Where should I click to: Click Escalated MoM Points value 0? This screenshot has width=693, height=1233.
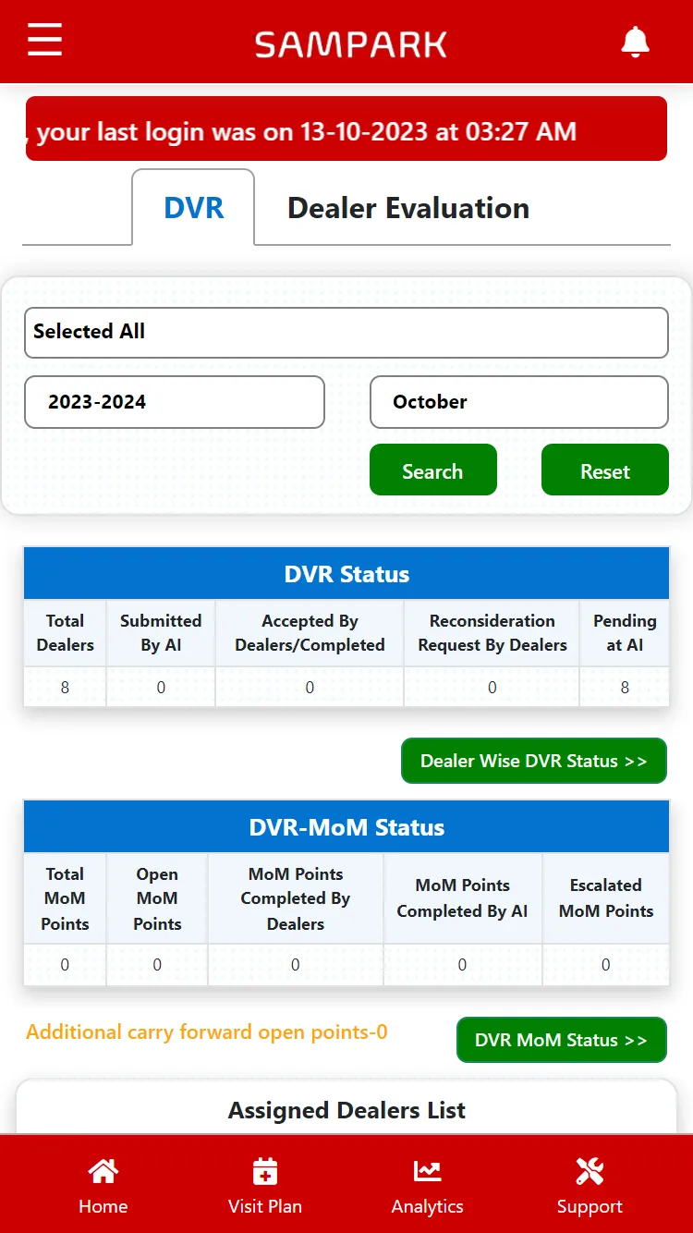click(x=606, y=965)
